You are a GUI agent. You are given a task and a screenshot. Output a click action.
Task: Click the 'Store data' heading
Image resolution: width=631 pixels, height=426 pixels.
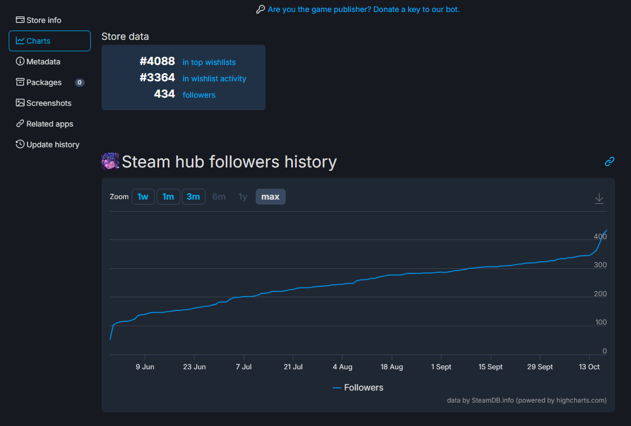tap(125, 37)
